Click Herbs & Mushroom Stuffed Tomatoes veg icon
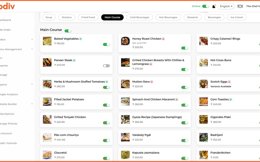Image resolution: width=260 pixels, height=162 pixels. point(107,82)
